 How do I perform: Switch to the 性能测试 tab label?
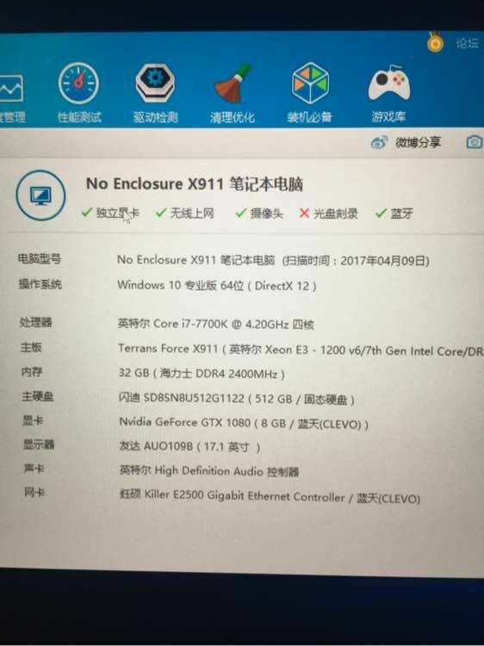click(79, 117)
